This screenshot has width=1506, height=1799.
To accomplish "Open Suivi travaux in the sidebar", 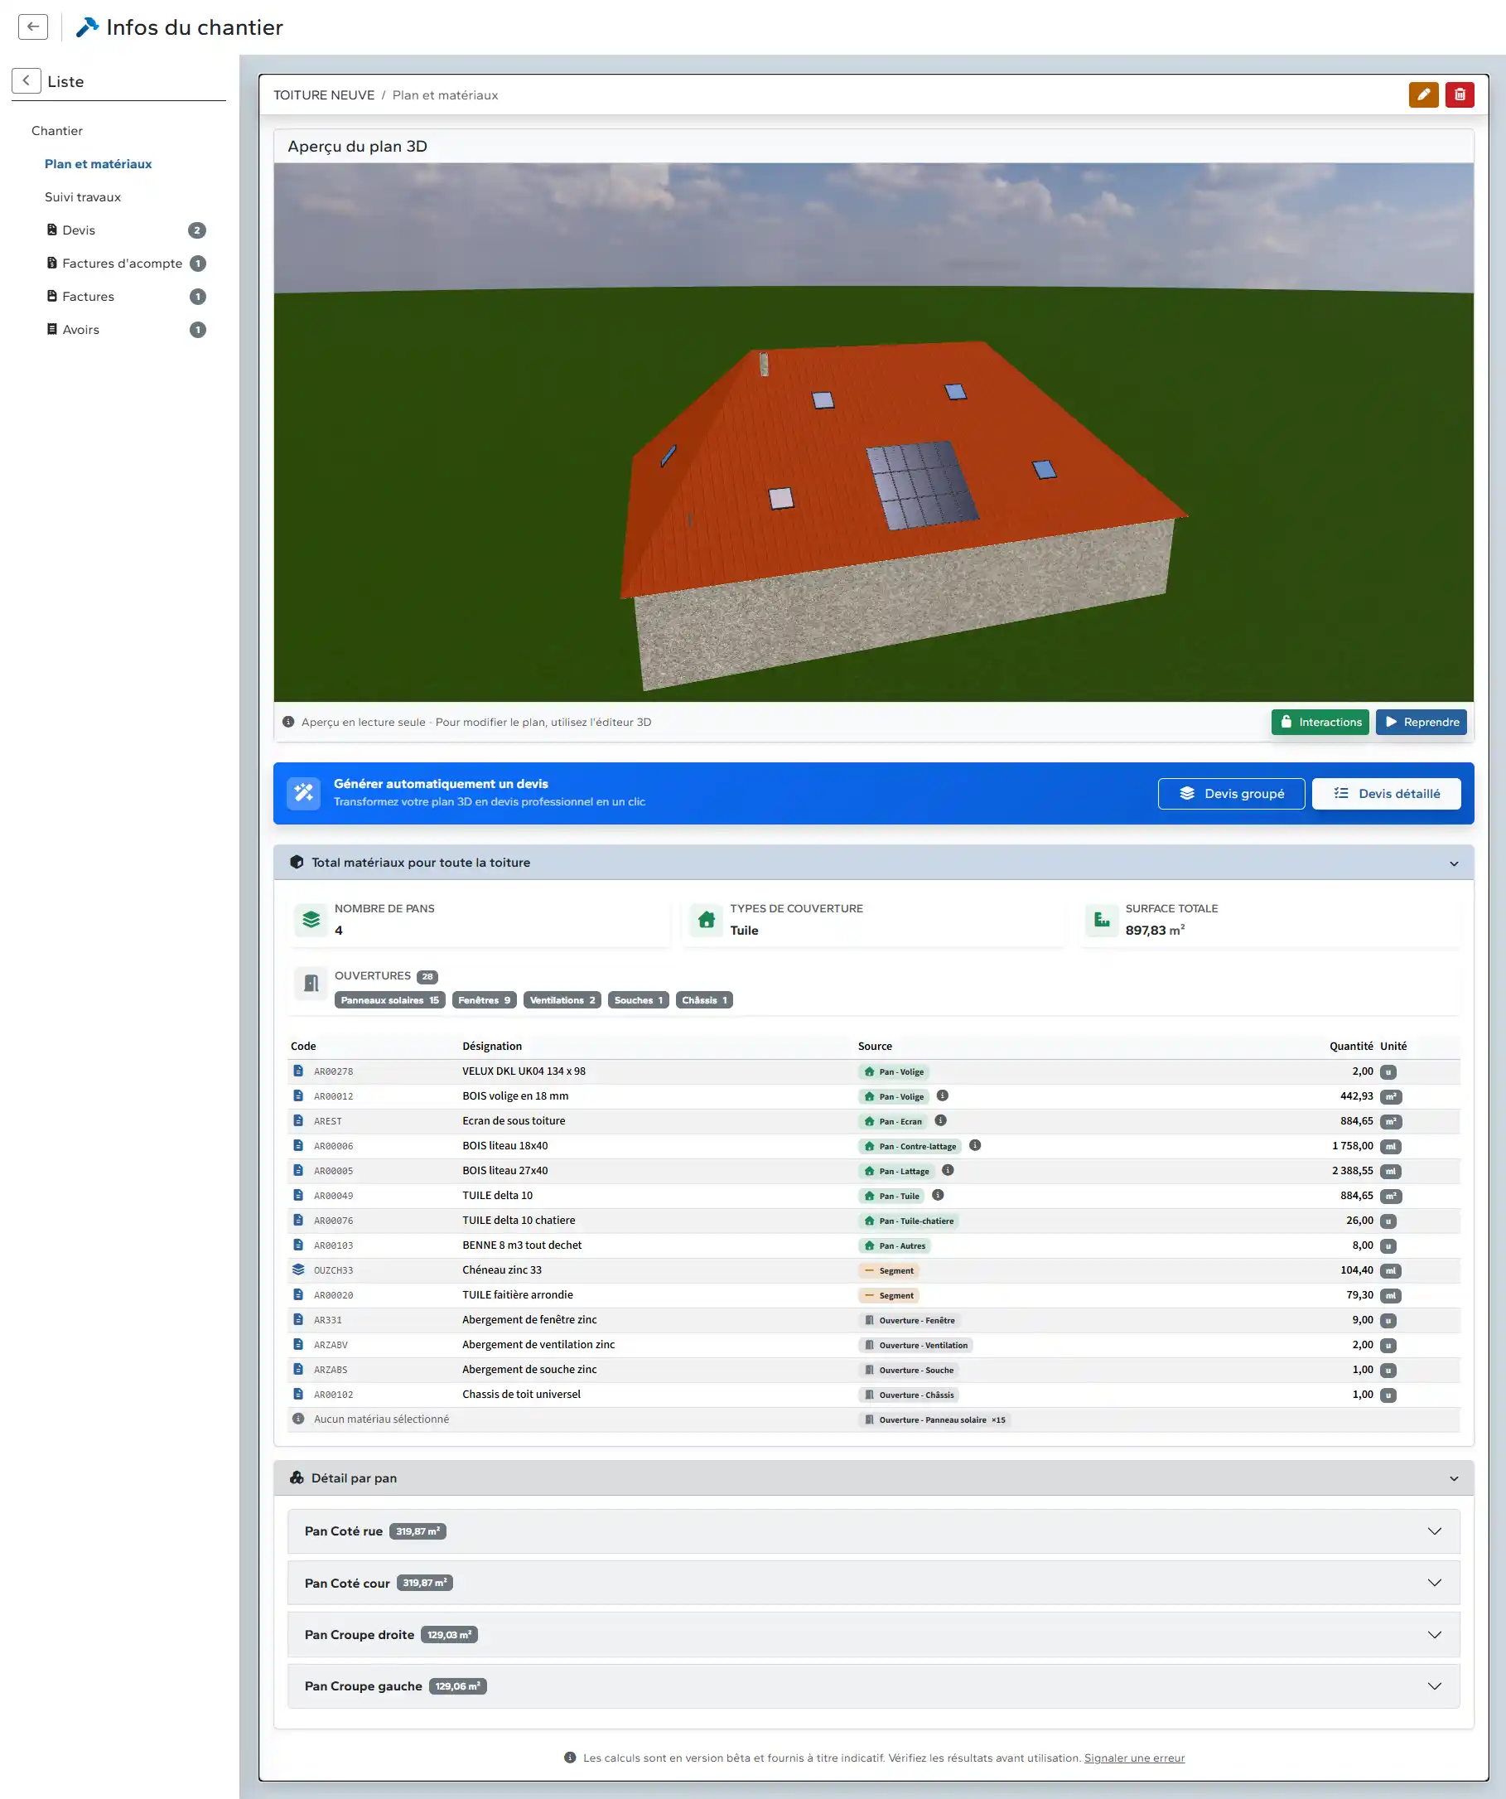I will coord(82,197).
